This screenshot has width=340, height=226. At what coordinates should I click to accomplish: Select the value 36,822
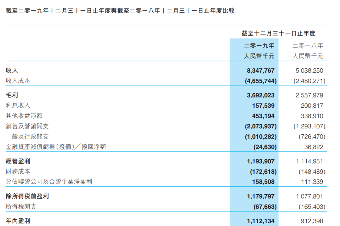click(314, 147)
